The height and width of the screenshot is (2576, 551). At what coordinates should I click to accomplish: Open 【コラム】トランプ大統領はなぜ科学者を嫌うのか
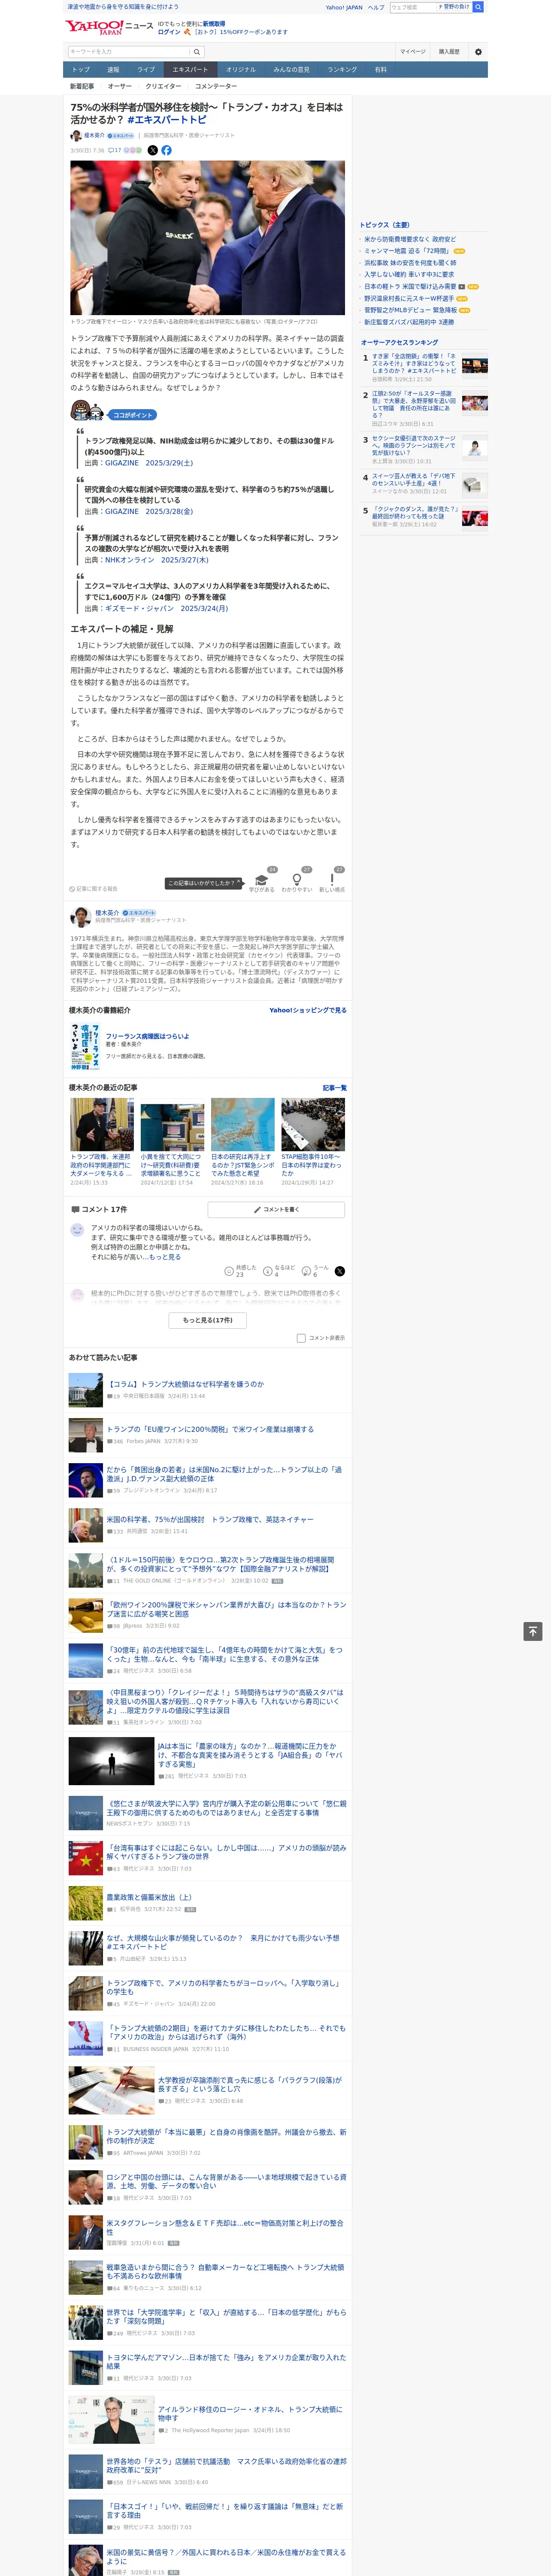(185, 1384)
